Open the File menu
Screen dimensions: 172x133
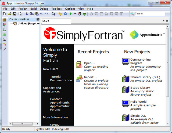click(5, 9)
